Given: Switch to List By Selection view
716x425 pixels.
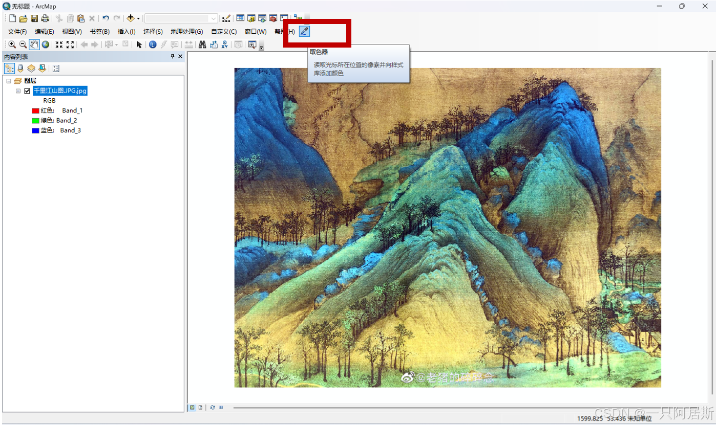Looking at the screenshot, I should pos(42,68).
